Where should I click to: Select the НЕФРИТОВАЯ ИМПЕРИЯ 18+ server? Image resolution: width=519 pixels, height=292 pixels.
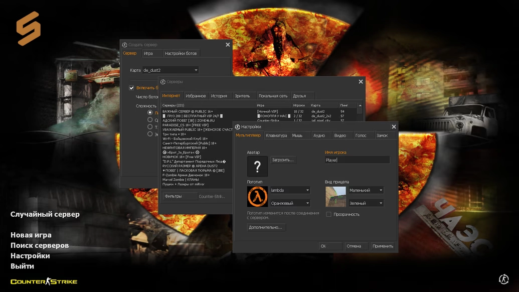197,148
